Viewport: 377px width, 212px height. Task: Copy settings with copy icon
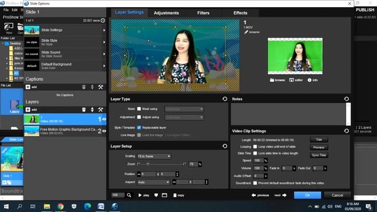tap(178, 195)
